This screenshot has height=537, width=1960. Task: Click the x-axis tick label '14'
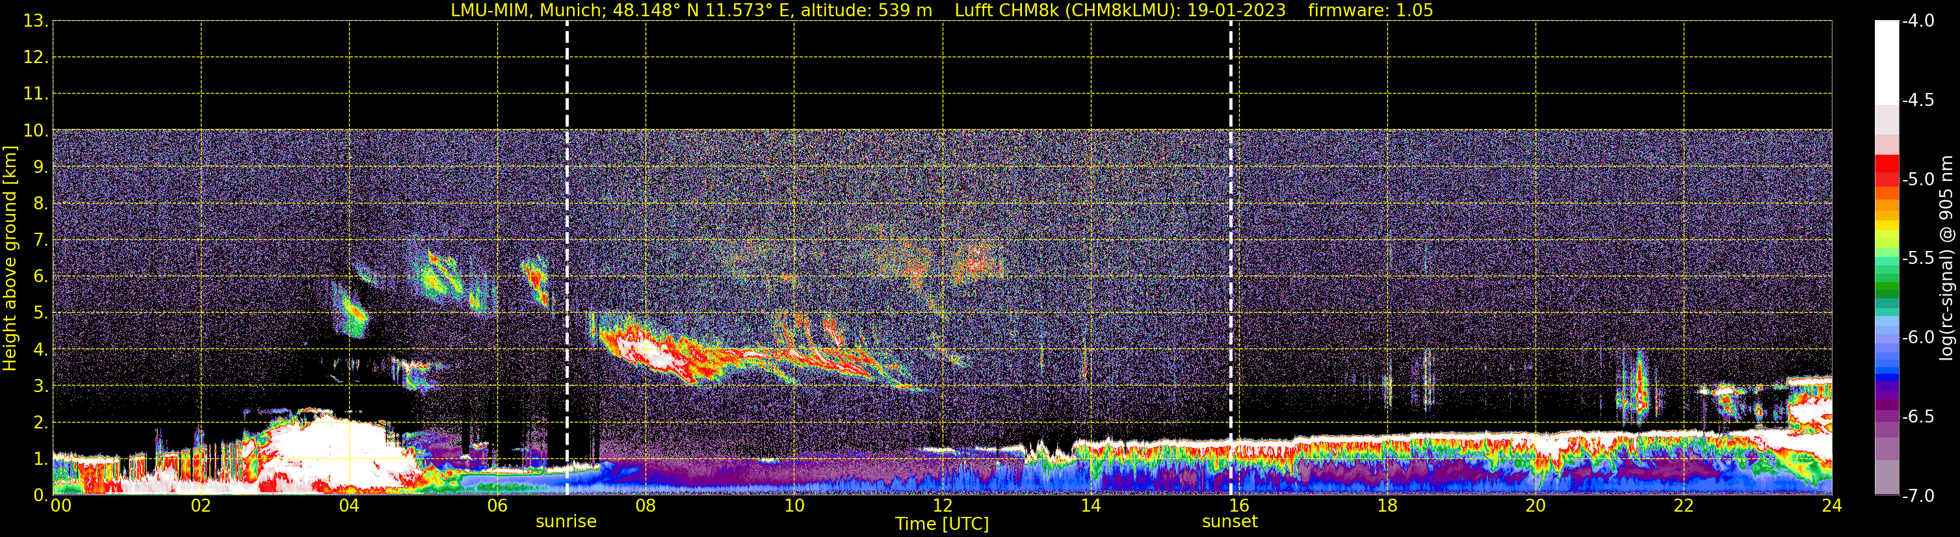click(x=1091, y=506)
